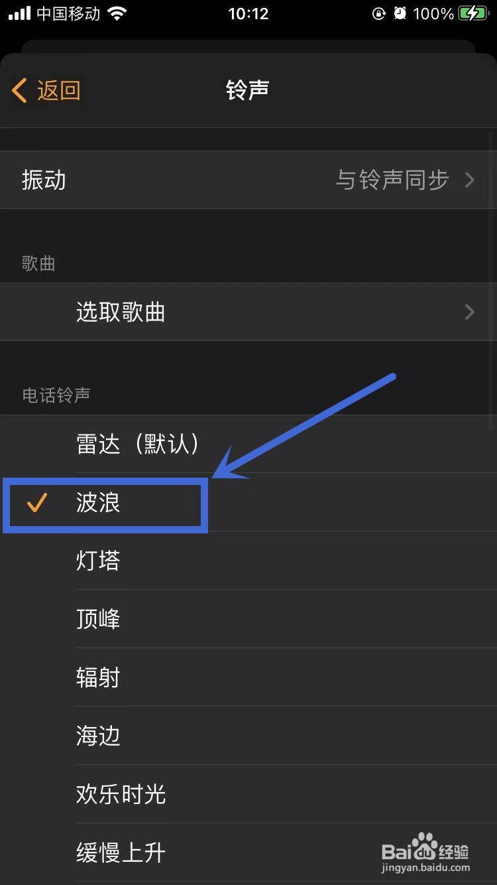The width and height of the screenshot is (497, 885).
Task: Open the 振动 vibration settings chevron
Action: tap(470, 180)
